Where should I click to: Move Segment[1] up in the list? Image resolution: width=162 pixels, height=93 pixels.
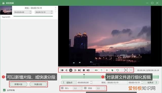click(x=56, y=10)
